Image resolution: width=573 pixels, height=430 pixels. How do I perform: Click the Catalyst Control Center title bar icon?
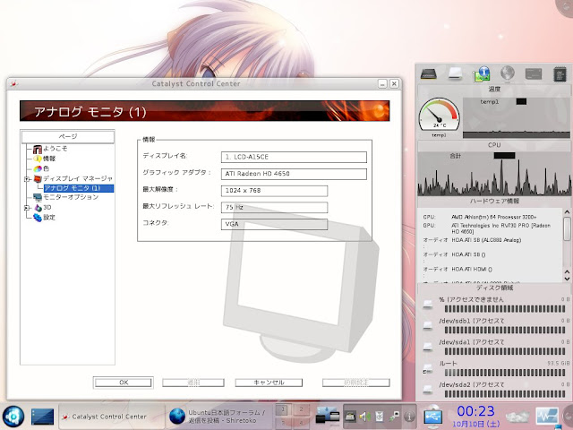click(14, 83)
